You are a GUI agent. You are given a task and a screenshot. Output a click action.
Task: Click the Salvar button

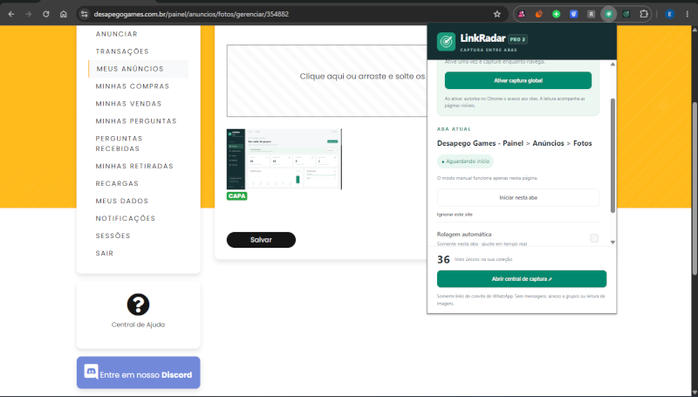(261, 240)
